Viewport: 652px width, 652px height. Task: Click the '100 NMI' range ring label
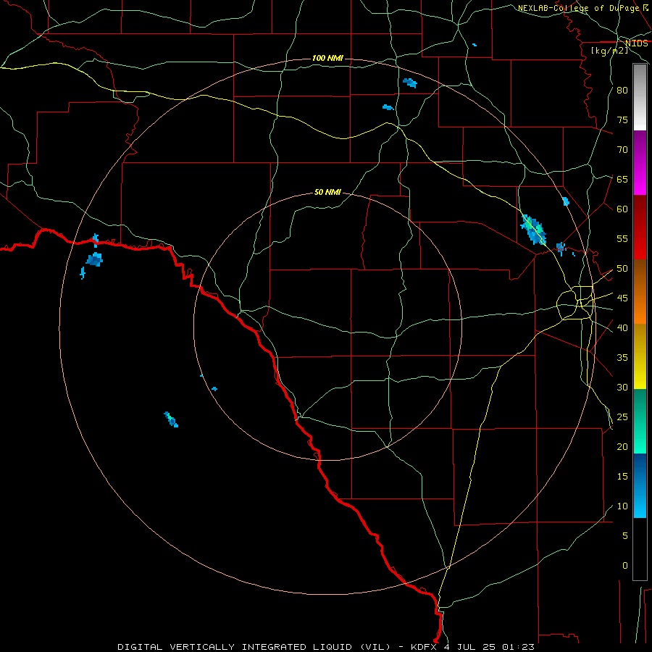tap(327, 58)
